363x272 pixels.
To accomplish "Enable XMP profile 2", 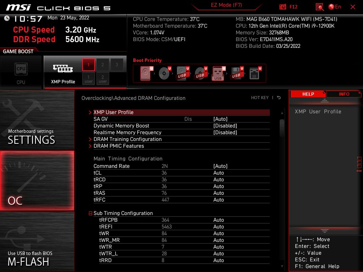I will coord(102,65).
